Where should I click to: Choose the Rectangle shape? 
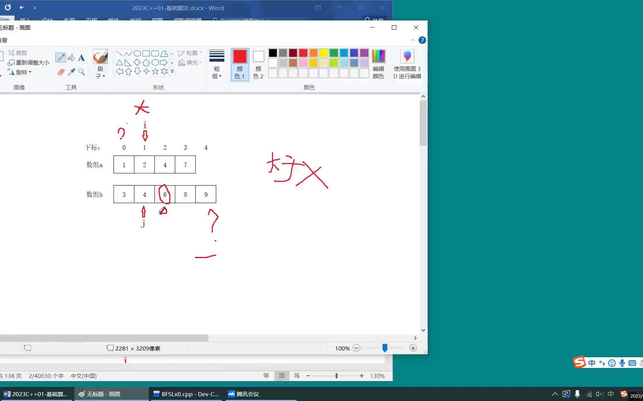(146, 53)
